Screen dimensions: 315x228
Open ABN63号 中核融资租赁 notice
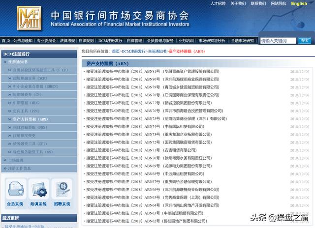145,213
